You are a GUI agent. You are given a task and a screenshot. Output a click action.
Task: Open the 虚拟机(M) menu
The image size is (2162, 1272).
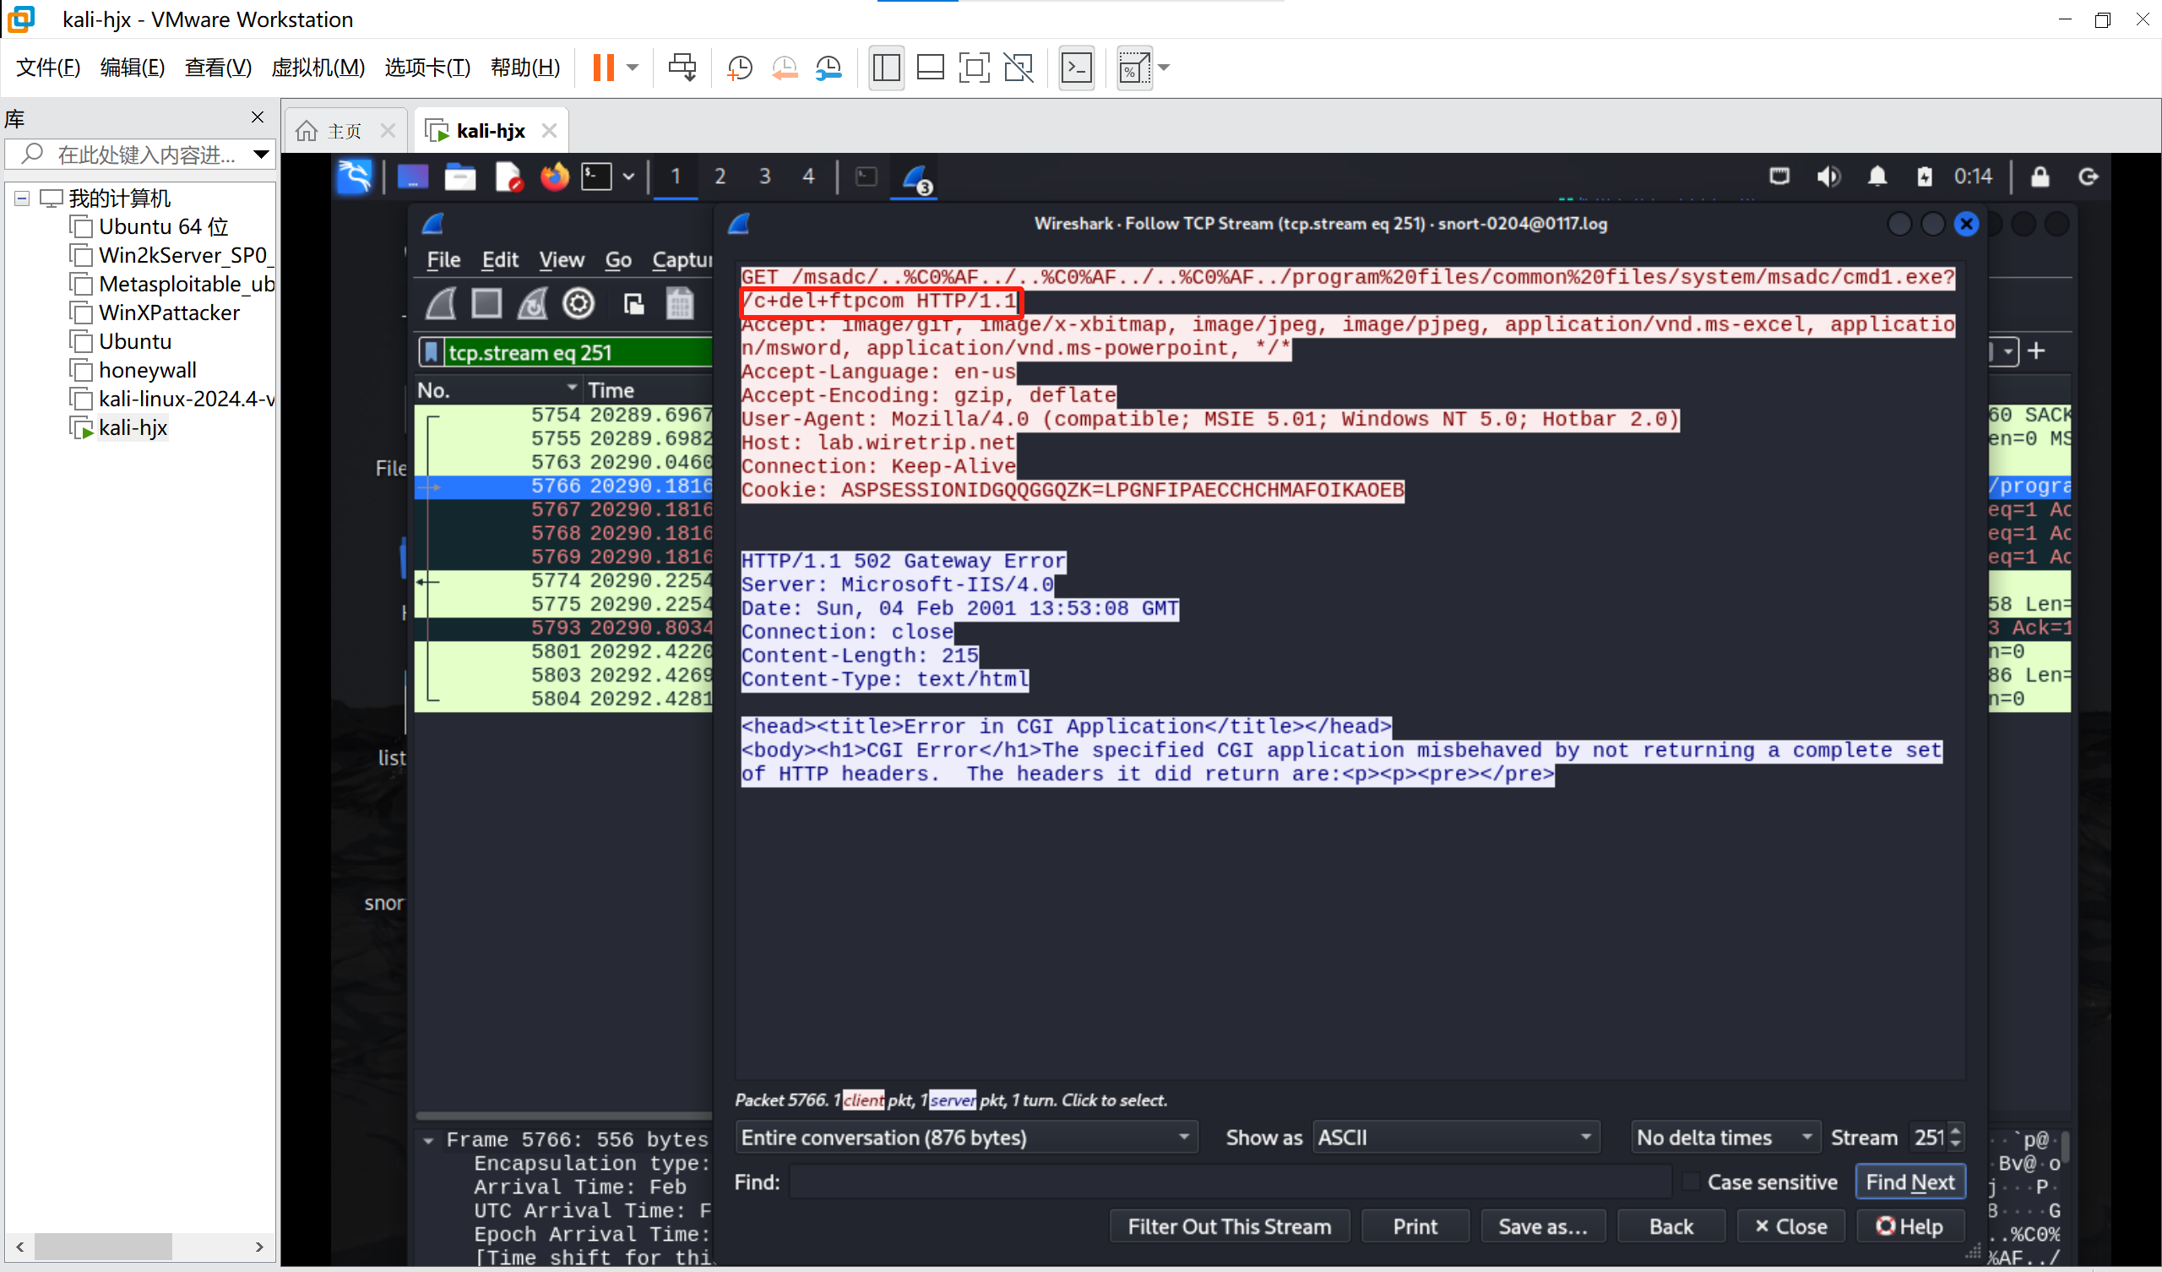point(318,67)
